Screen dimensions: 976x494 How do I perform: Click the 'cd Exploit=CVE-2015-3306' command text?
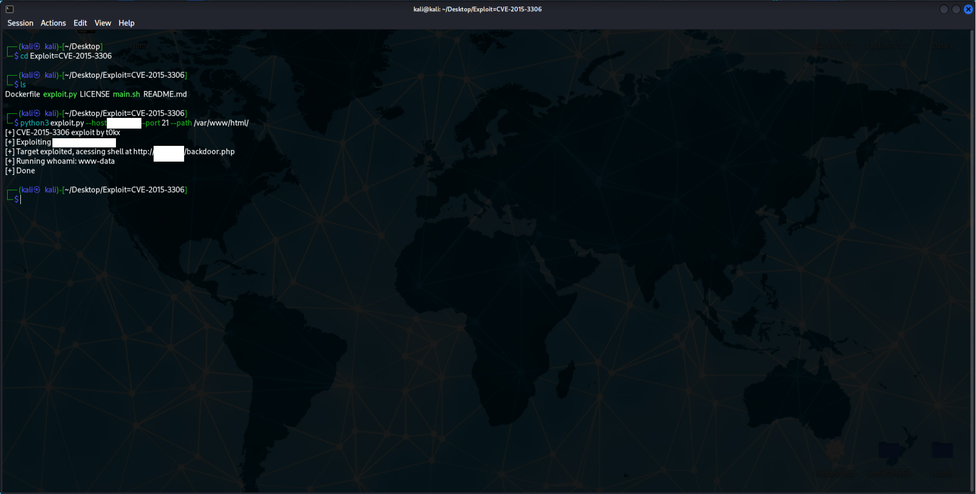click(66, 56)
